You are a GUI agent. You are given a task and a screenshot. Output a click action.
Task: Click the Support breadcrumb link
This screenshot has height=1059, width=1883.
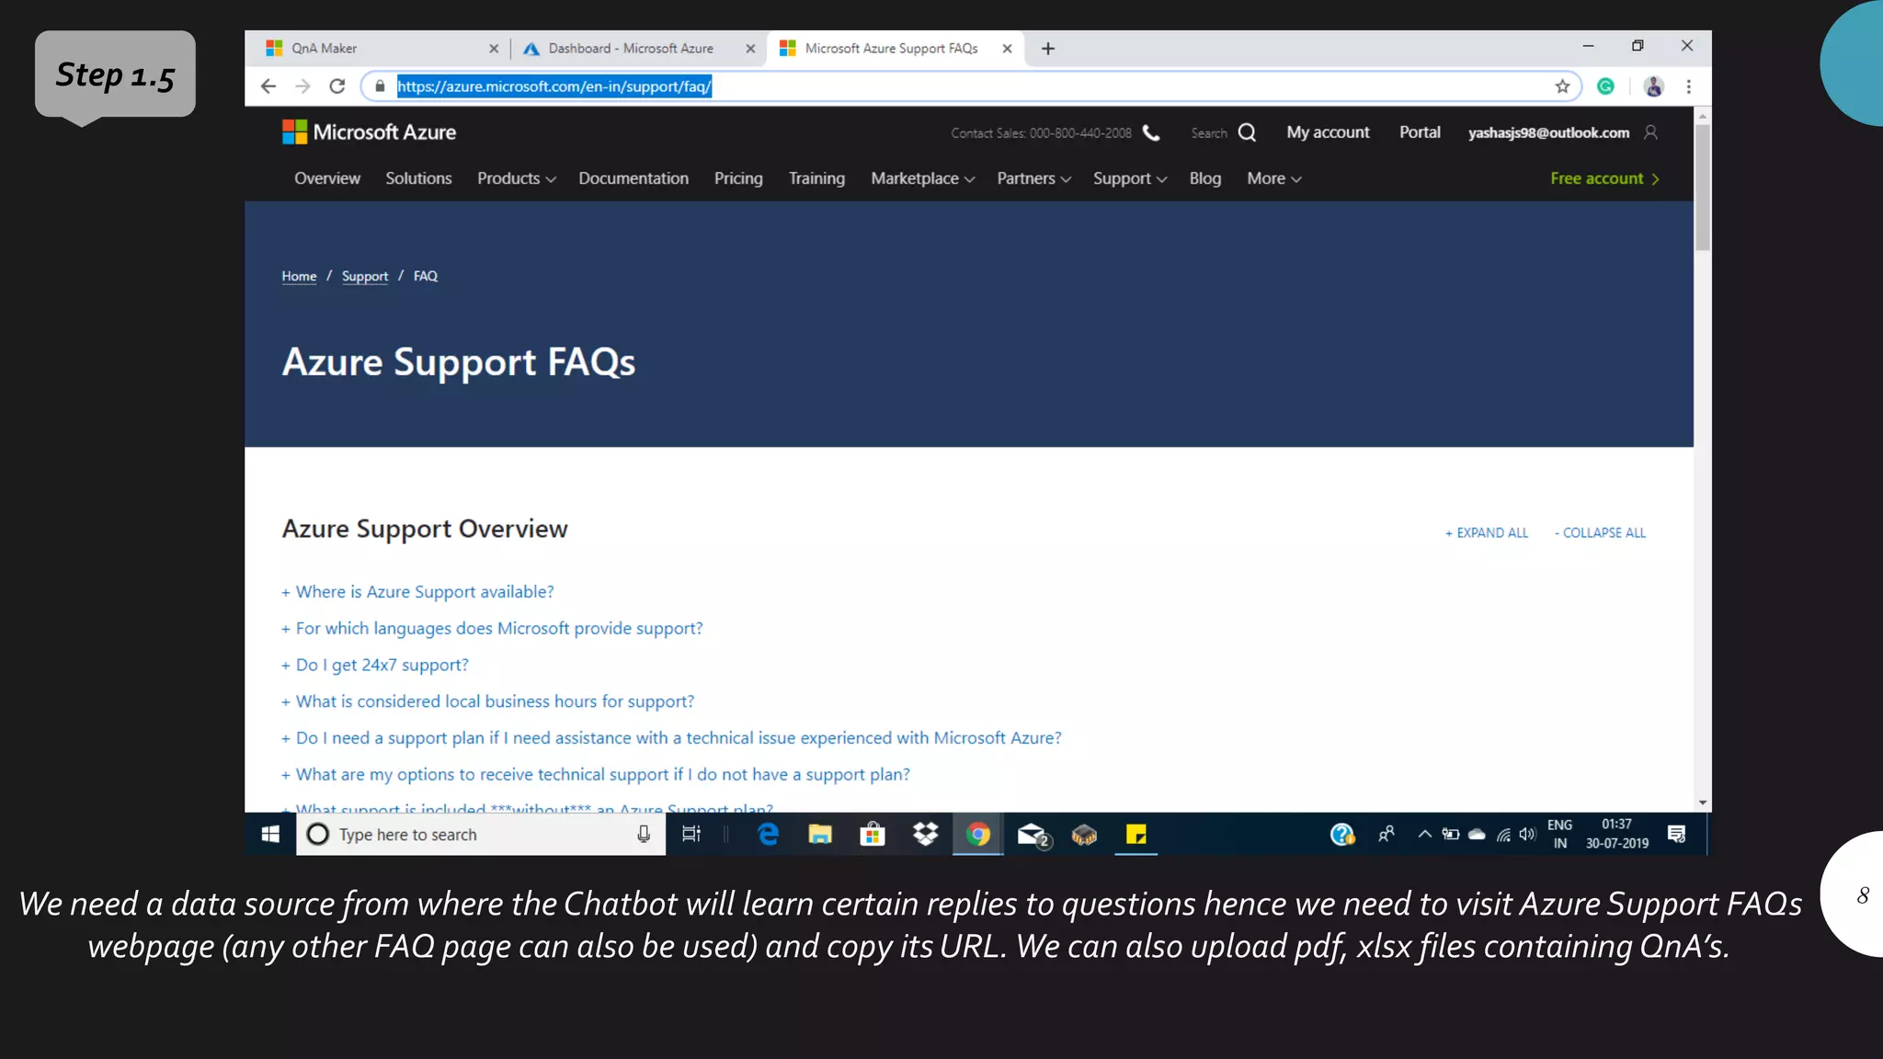pos(365,276)
